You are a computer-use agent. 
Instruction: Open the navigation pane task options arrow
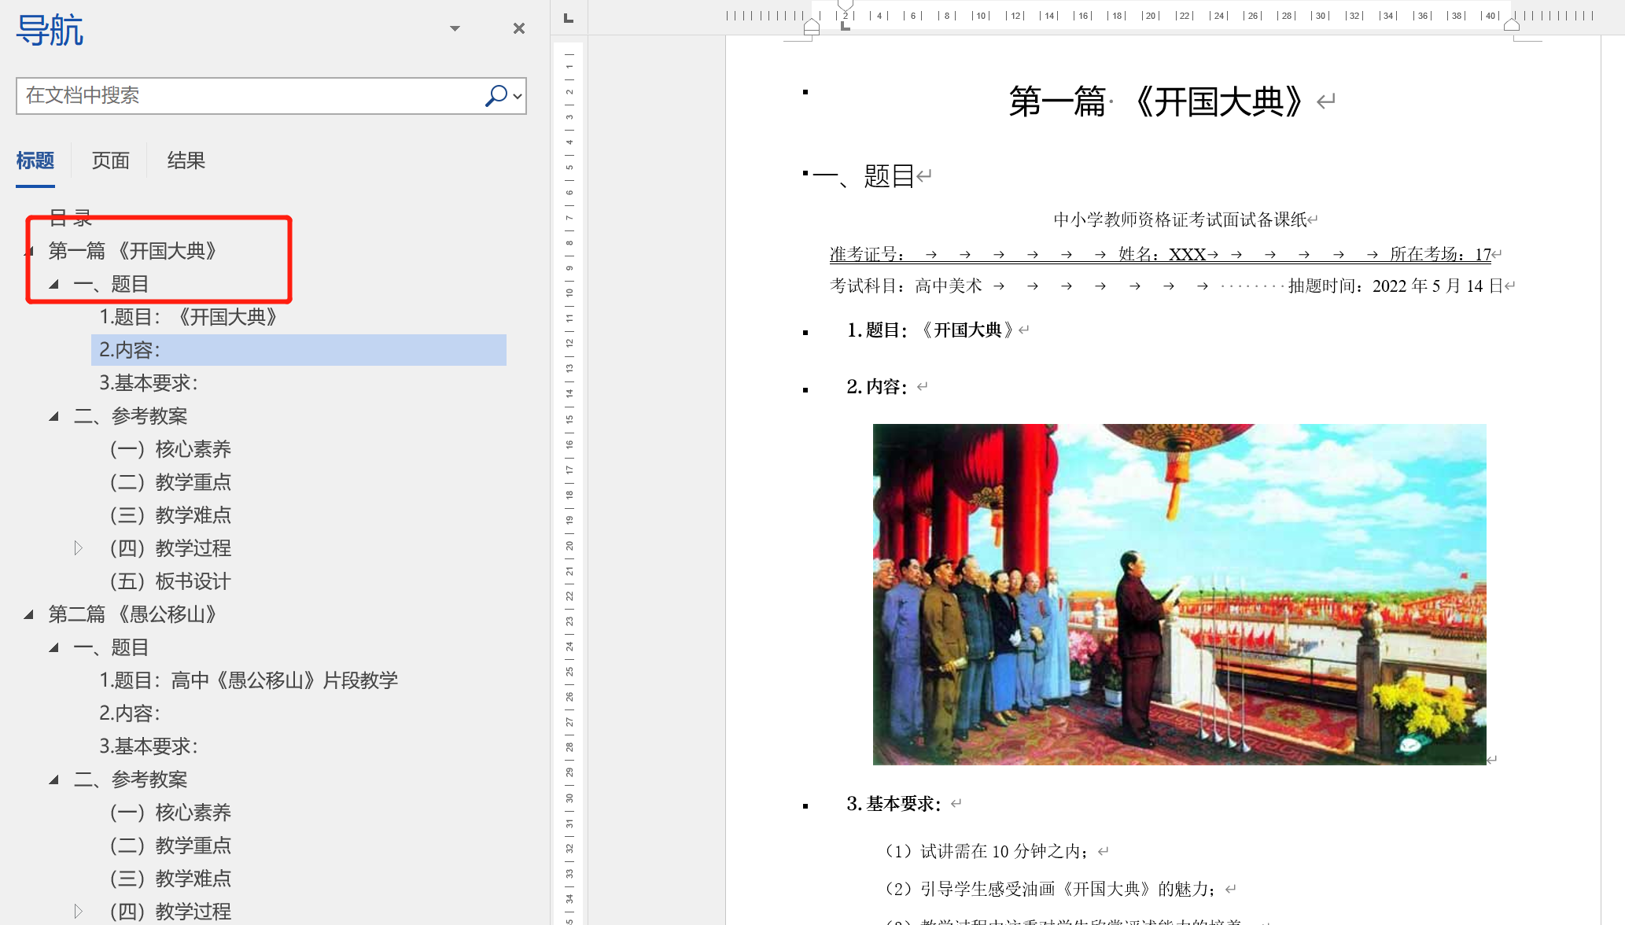[455, 28]
